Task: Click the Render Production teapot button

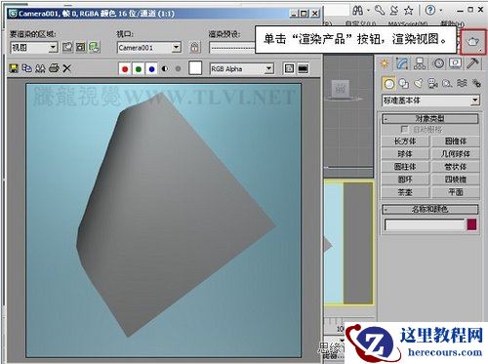Action: pyautogui.click(x=472, y=42)
